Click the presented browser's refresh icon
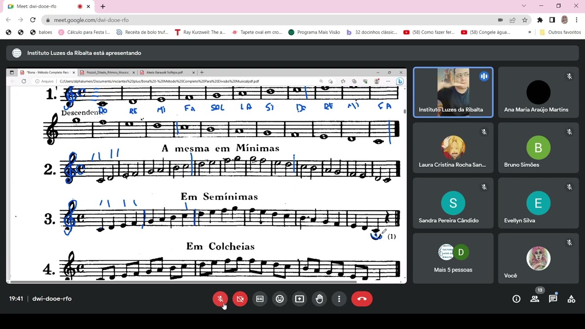This screenshot has width=585, height=329. 24,81
